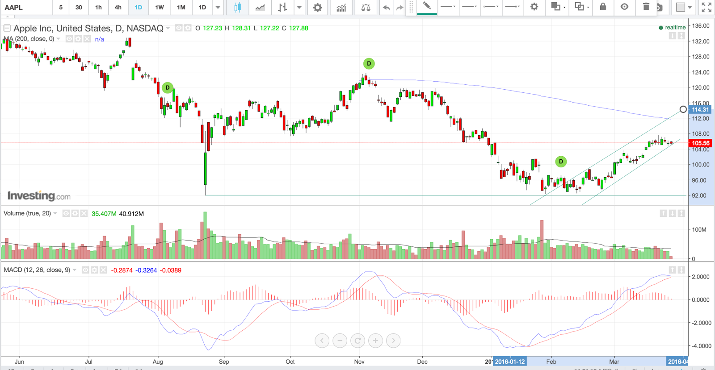Open the chart style dropdown arrow
This screenshot has height=370, width=715.
pyautogui.click(x=299, y=7)
